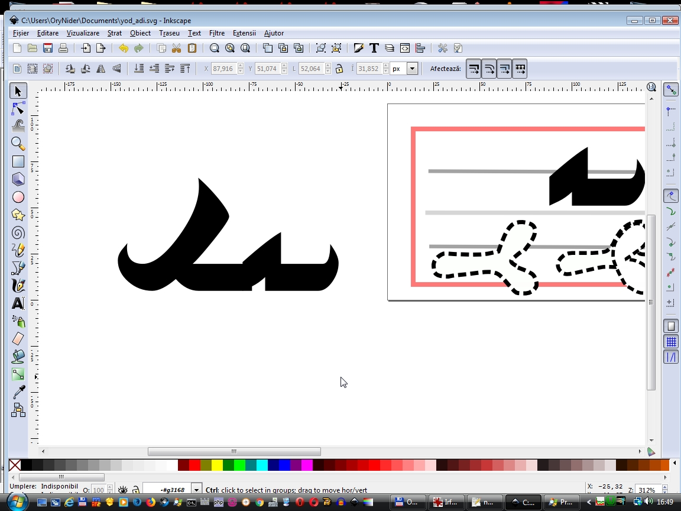Select the Zoom magnifier tool
This screenshot has width=681, height=511.
coord(18,144)
